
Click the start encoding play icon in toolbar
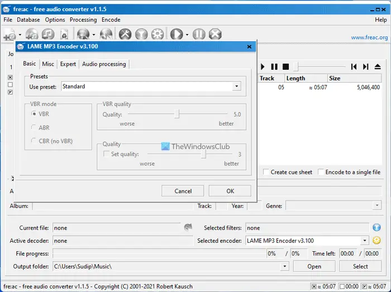177,35
